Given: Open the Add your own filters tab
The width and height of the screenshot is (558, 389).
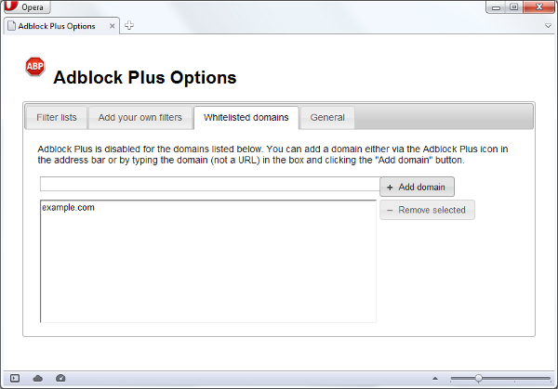Looking at the screenshot, I should (140, 118).
